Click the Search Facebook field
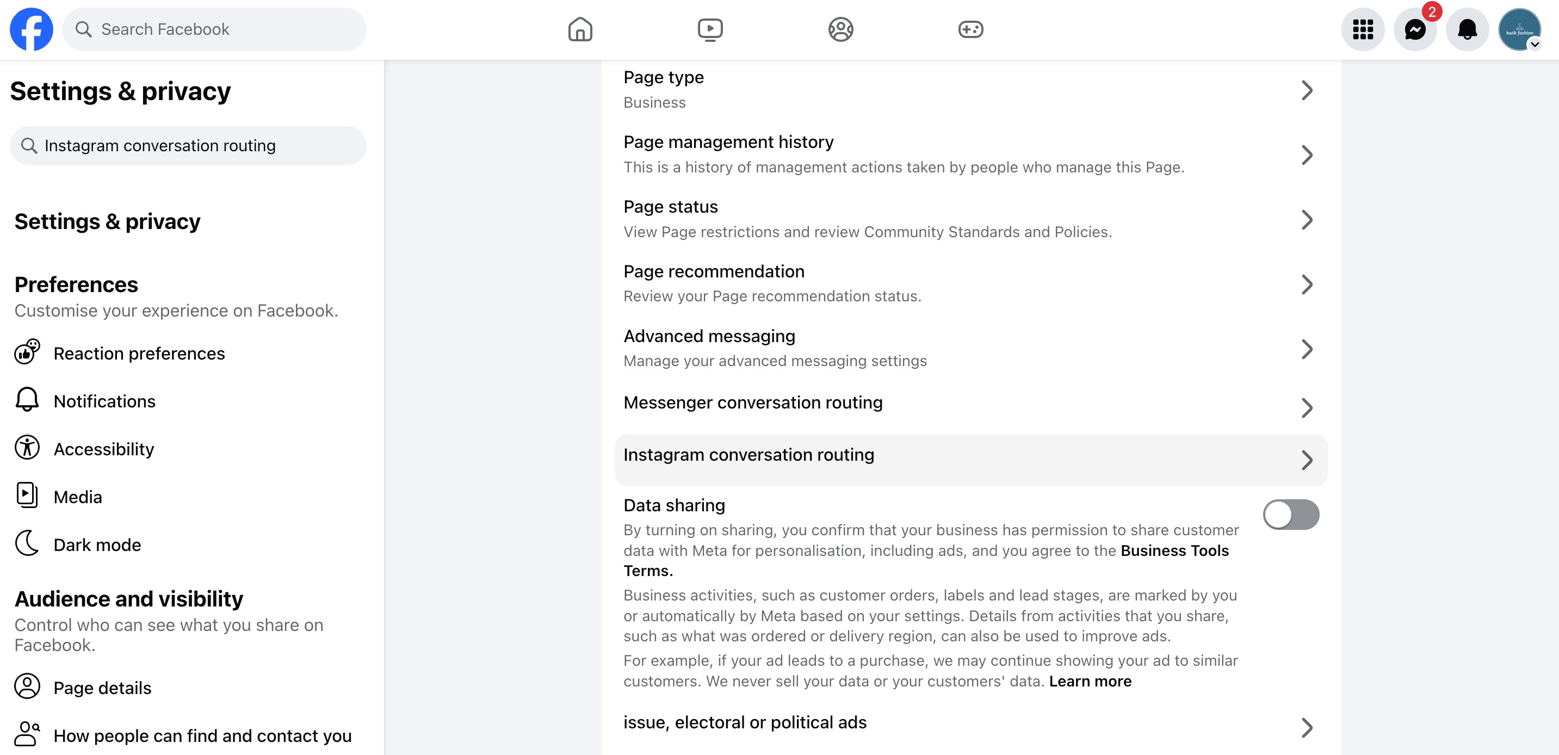The height and width of the screenshot is (755, 1559). pos(214,29)
